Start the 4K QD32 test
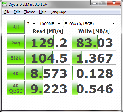Viewport: 123px width, 112px height. (16, 88)
